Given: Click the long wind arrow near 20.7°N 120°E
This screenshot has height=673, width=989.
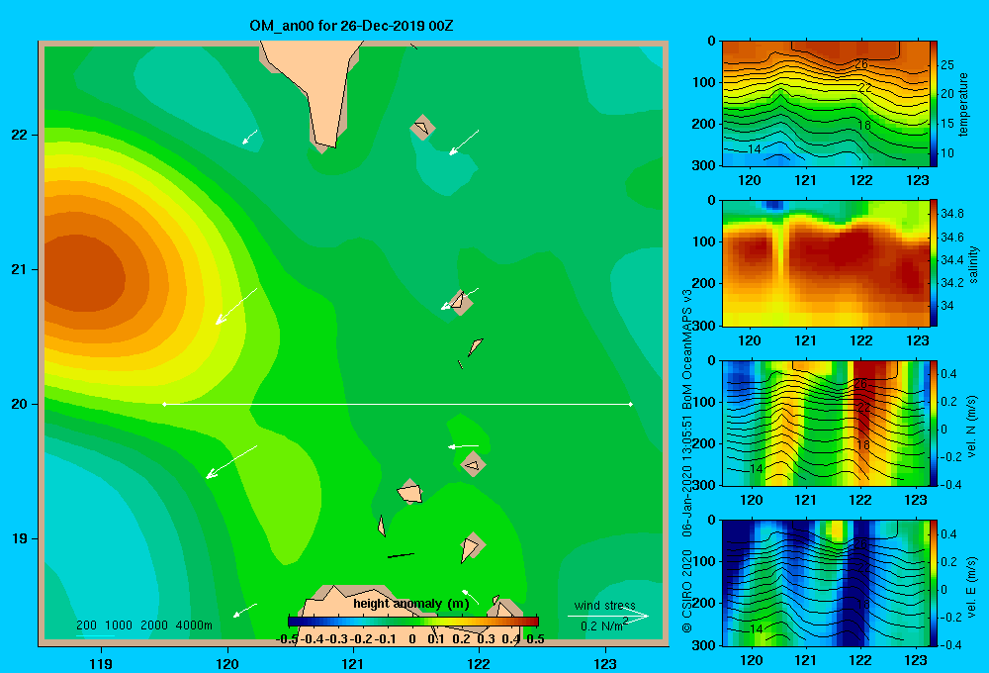Looking at the screenshot, I should pos(236,306).
